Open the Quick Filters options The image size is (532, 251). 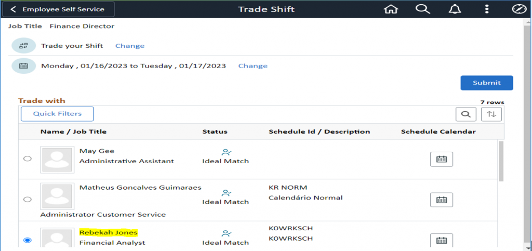57,114
